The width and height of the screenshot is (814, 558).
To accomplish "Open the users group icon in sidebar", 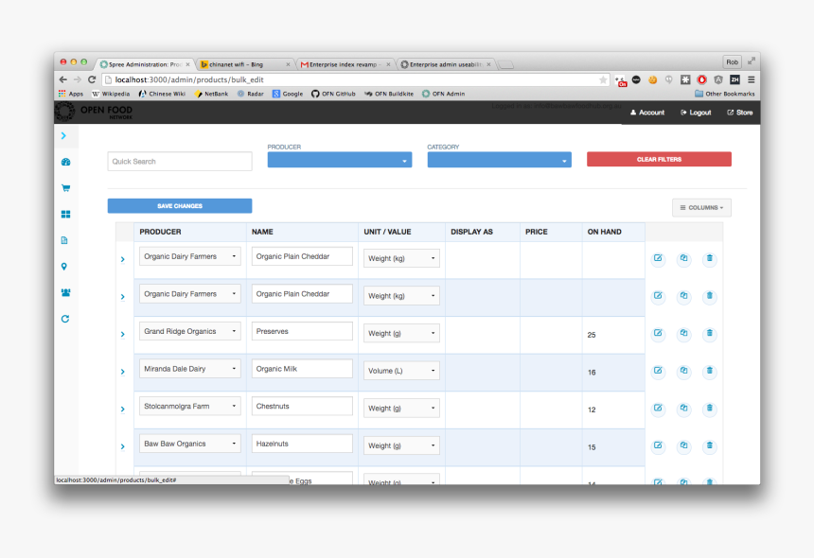I will tap(65, 292).
